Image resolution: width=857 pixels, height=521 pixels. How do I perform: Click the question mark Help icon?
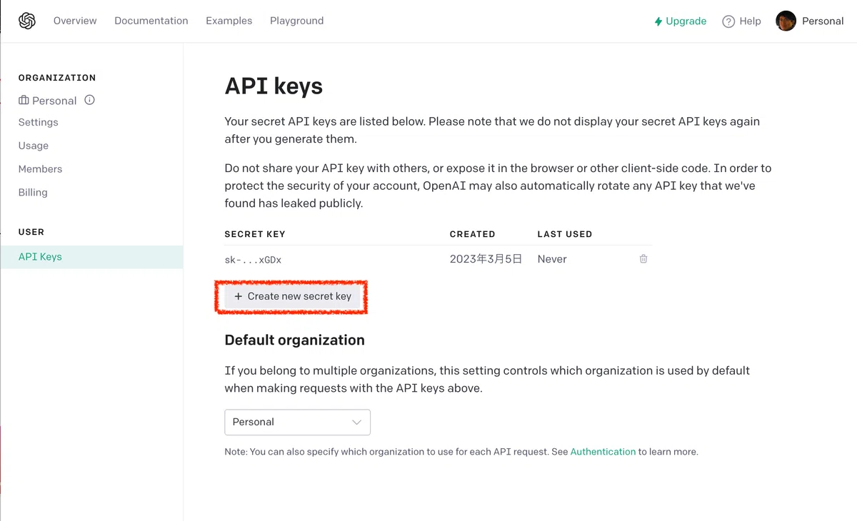coord(728,21)
